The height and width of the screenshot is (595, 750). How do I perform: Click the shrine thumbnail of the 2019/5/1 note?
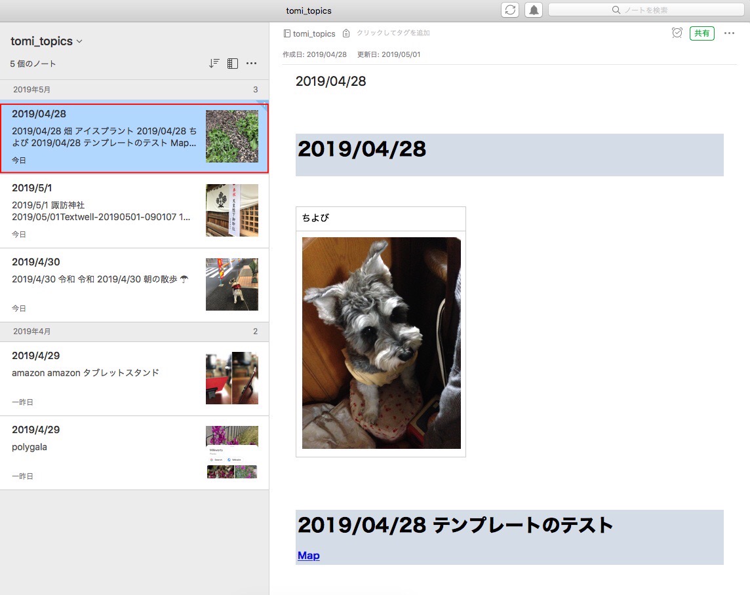point(232,210)
